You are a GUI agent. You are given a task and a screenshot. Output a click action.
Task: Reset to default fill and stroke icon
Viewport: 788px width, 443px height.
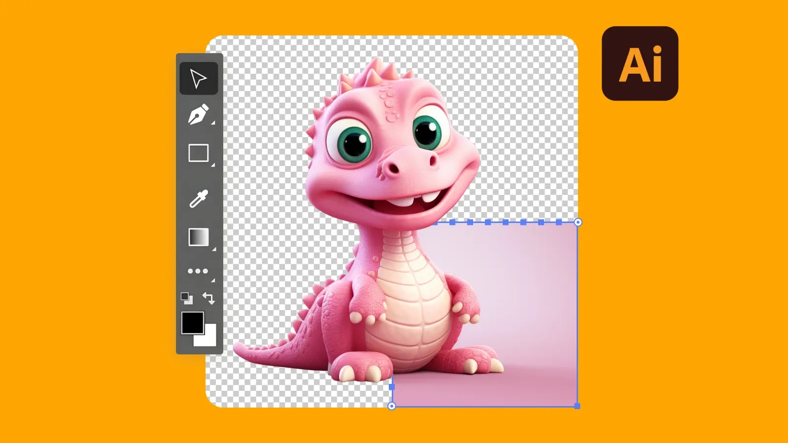(187, 298)
